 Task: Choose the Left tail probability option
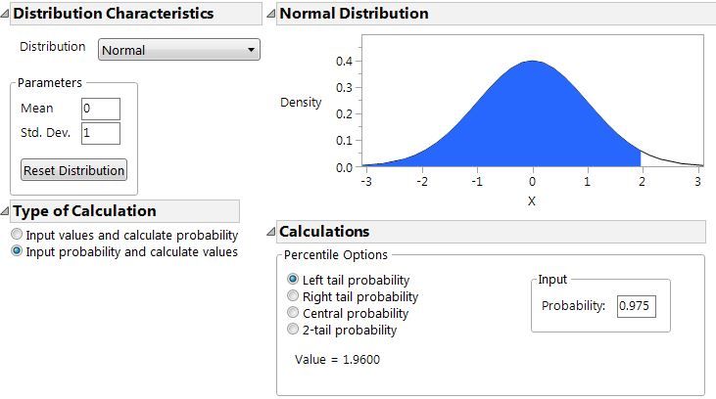coord(293,280)
